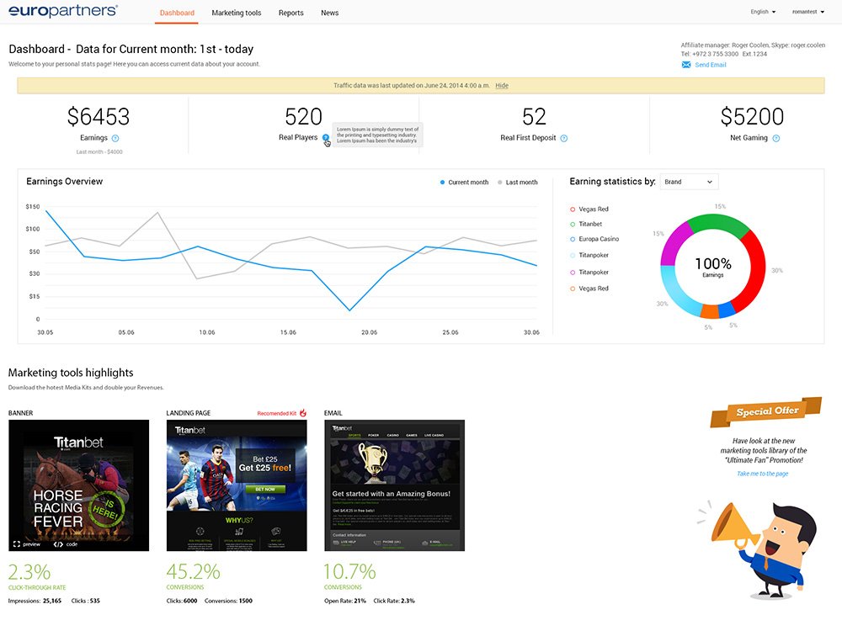Click the Net Gaming help icon
This screenshot has width=842, height=620.
point(776,138)
